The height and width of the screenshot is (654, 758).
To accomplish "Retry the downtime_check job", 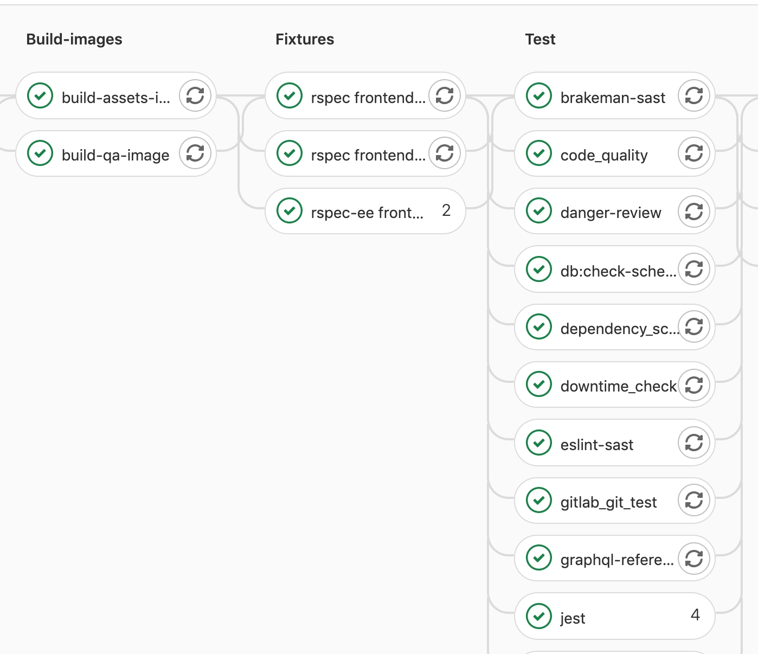I will (x=694, y=385).
